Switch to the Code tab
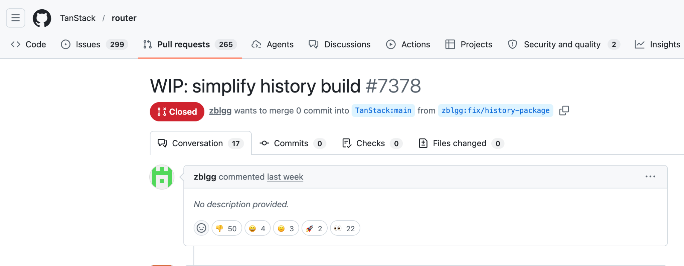Viewport: 684px width, 266px height. click(28, 44)
